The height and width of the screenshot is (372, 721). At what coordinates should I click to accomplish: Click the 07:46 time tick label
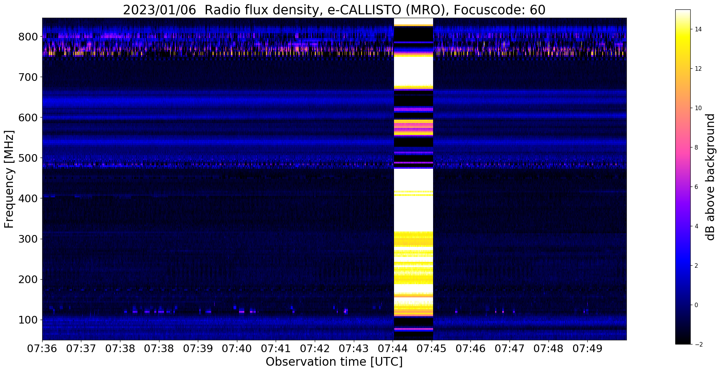[x=471, y=349]
